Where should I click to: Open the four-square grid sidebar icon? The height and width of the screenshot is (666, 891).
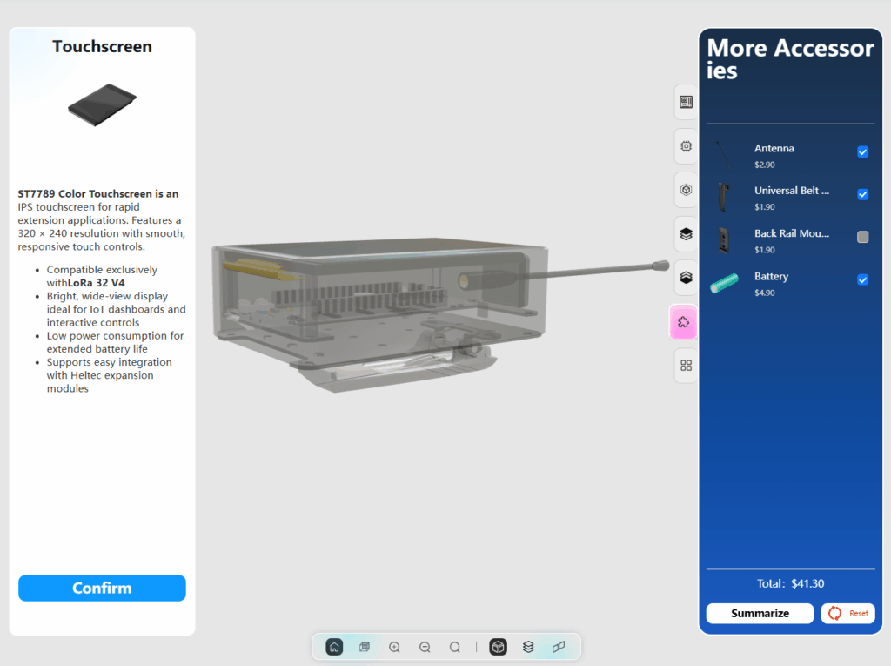coord(686,366)
